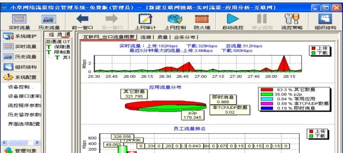Click the green 下载 swatch in ranking legend
Screen dimensions: 343x153
pos(311,136)
